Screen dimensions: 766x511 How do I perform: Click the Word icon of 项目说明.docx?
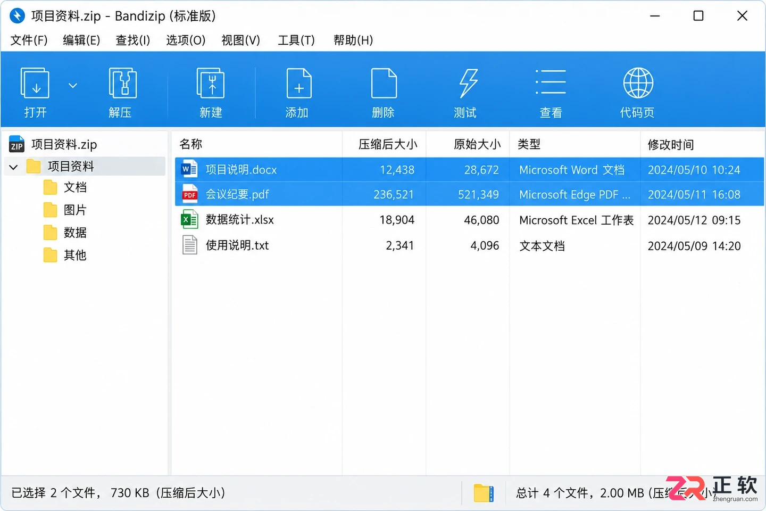[189, 170]
